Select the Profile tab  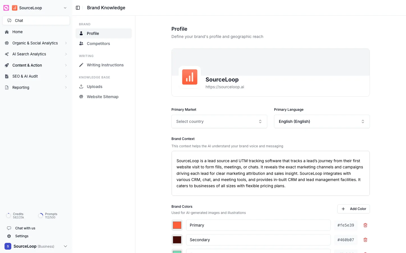tap(104, 33)
